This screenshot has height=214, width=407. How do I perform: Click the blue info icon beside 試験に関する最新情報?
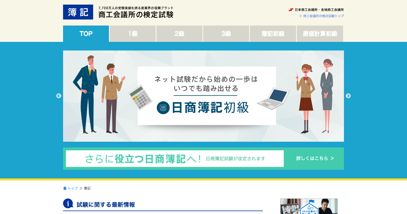point(68,203)
